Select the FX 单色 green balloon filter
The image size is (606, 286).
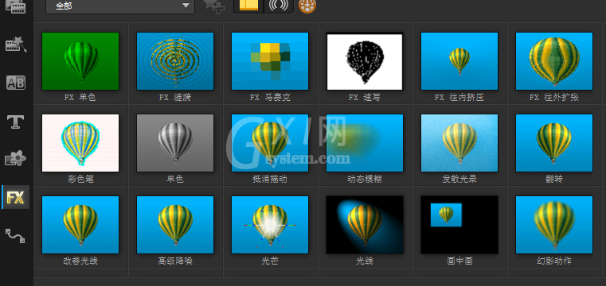tap(80, 61)
